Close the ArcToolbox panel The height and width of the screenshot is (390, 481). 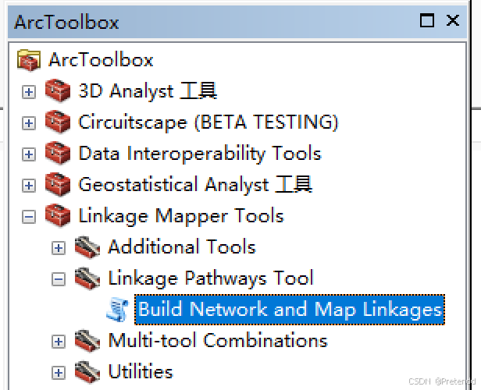pos(453,20)
